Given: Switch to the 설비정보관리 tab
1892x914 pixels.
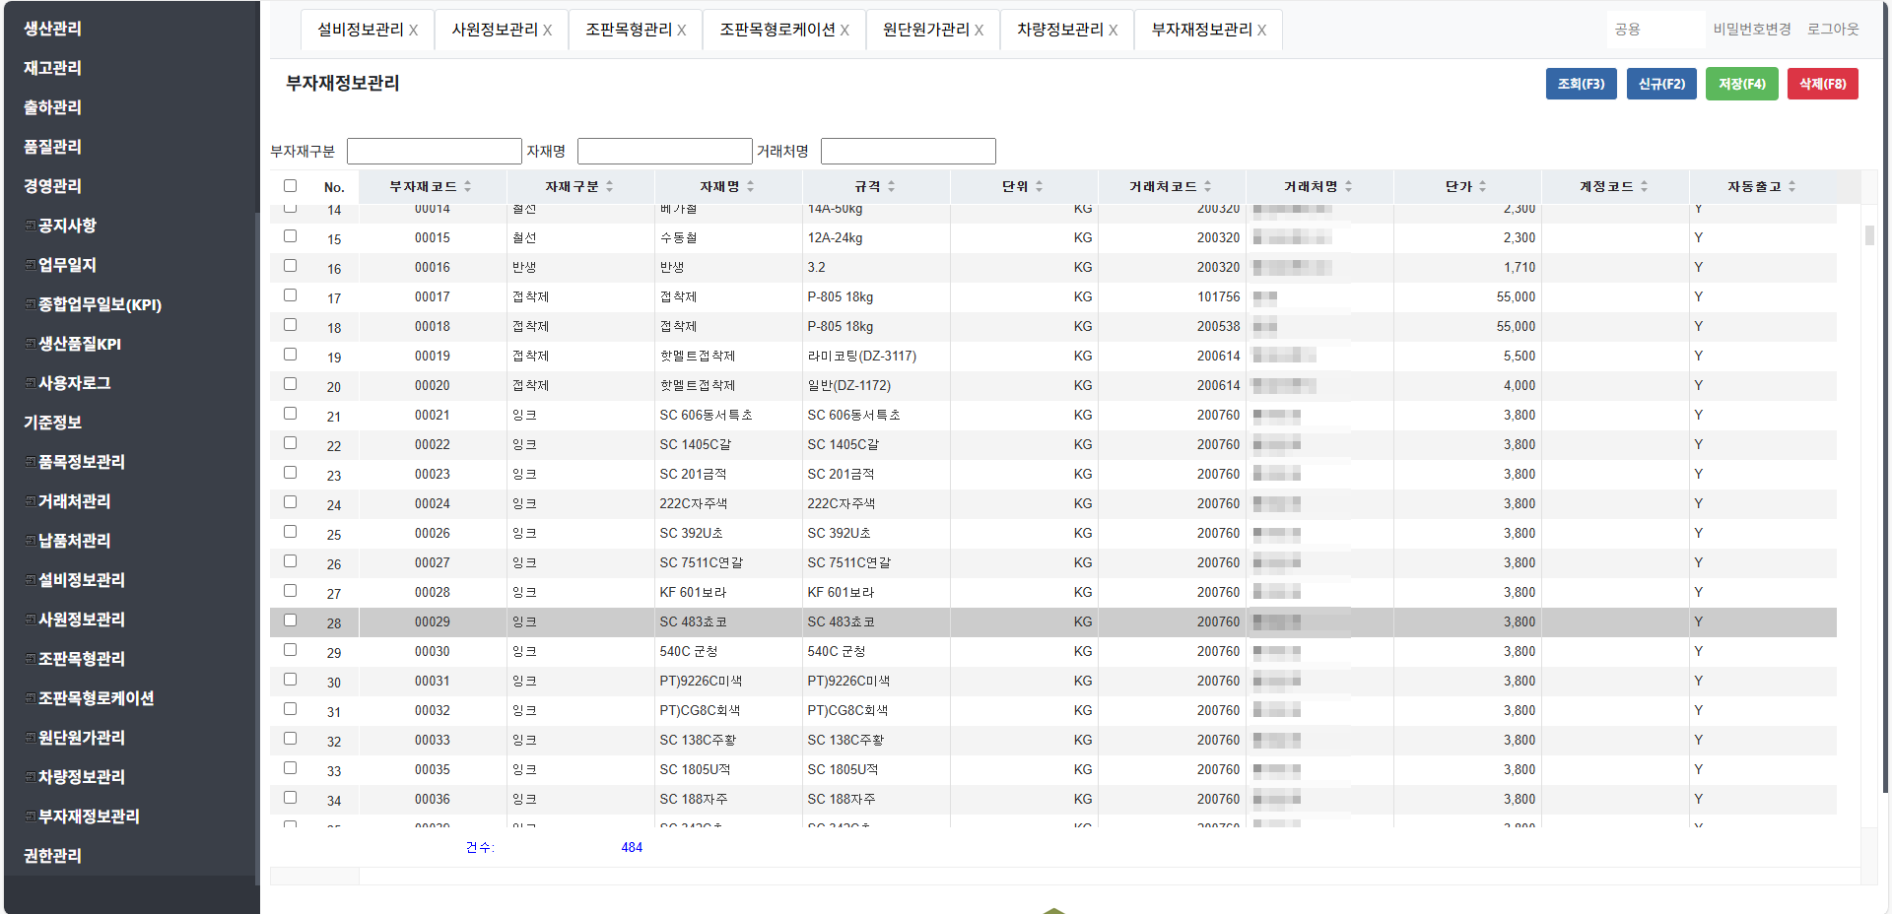Looking at the screenshot, I should pyautogui.click(x=360, y=30).
